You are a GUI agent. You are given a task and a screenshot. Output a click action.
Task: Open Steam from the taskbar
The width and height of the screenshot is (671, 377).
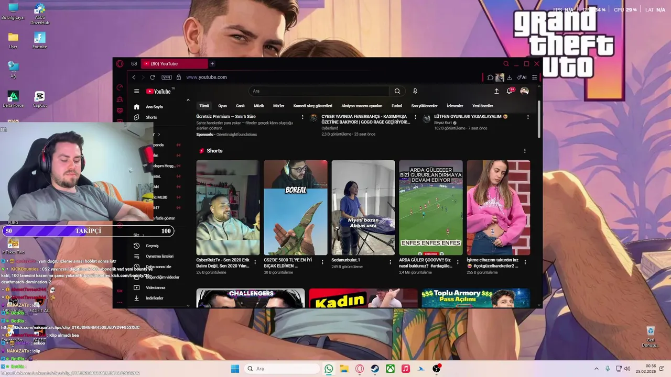coord(375,369)
